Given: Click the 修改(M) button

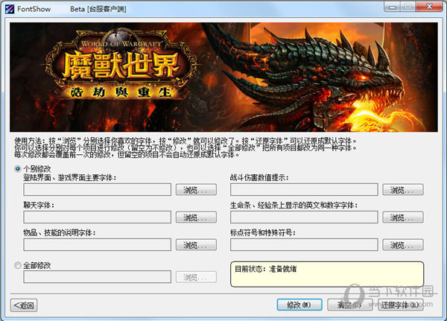Looking at the screenshot, I should (x=299, y=305).
